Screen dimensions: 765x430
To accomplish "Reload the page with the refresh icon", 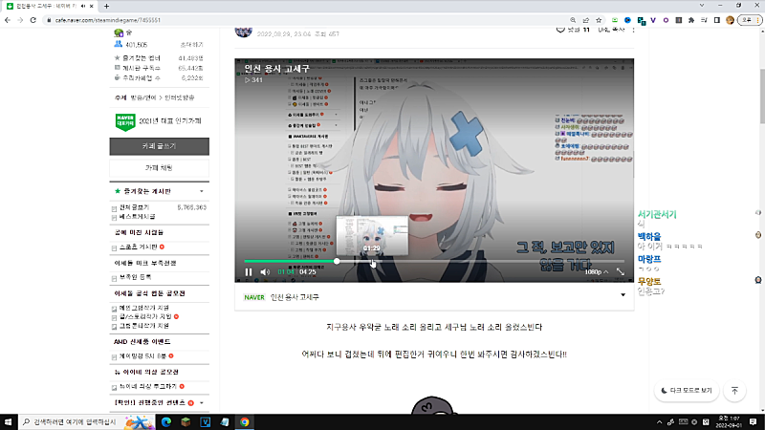I will point(33,20).
